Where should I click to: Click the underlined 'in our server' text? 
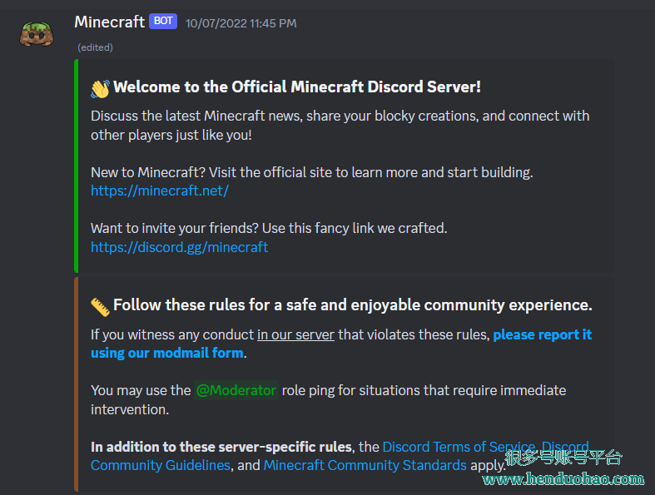pos(295,334)
